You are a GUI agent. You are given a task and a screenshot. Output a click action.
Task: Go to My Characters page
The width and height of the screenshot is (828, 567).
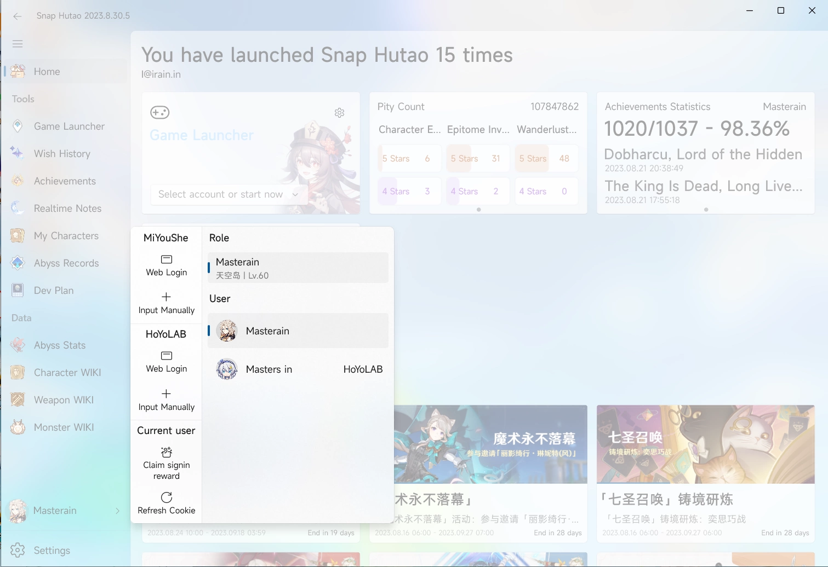point(66,236)
